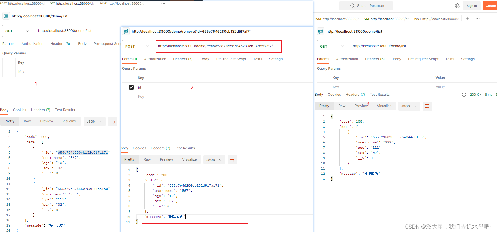Open Authorization tab in the middle window
497x232 pixels.
click(155, 59)
